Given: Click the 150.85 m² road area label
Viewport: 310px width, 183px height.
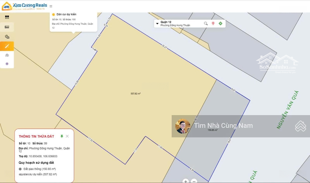Looking at the screenshot, I should coord(212,130).
